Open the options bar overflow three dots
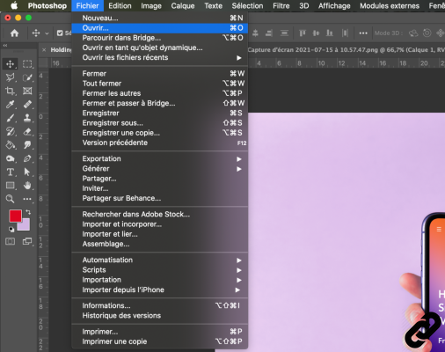This screenshot has height=352, width=445. [x=363, y=33]
